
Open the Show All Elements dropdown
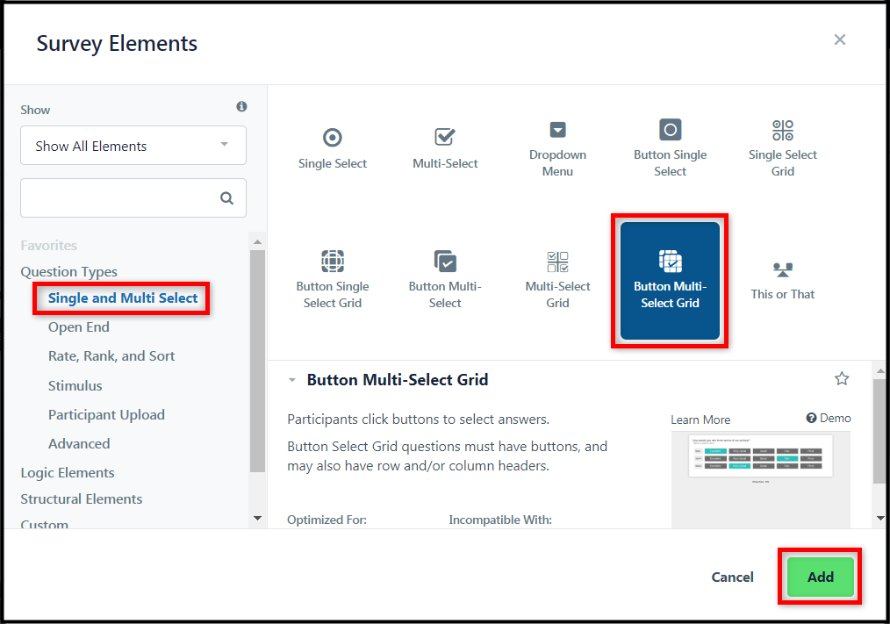pyautogui.click(x=133, y=146)
